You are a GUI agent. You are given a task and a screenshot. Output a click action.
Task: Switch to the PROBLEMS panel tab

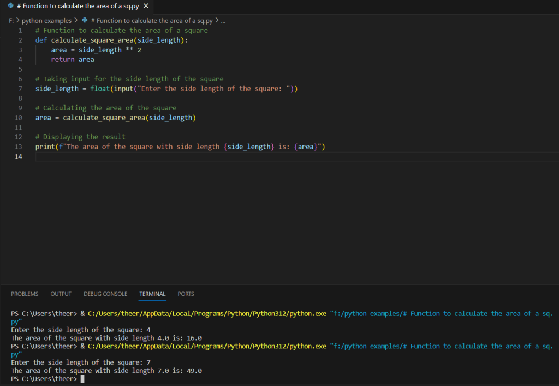click(25, 294)
